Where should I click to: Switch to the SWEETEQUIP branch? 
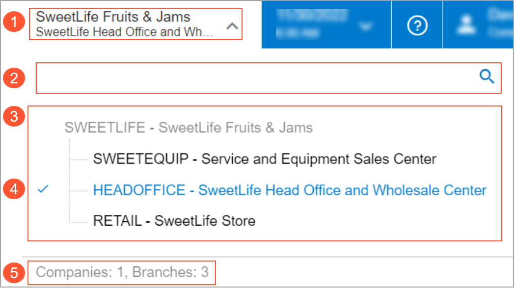(264, 159)
